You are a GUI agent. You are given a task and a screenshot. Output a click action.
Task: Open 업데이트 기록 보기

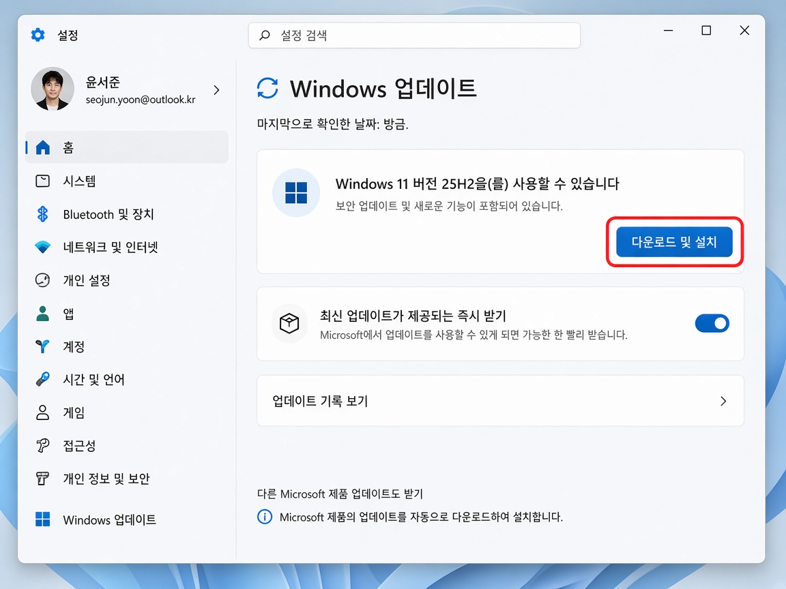tap(500, 401)
